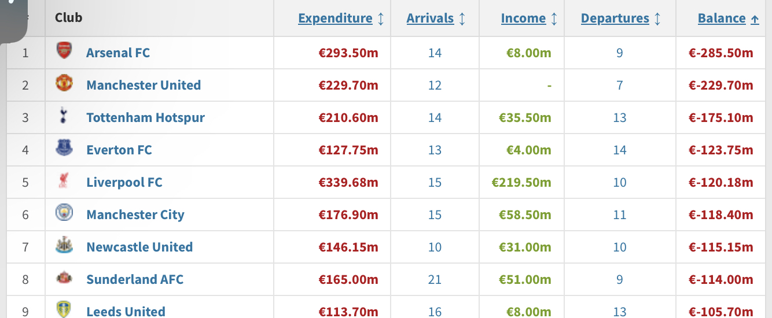Click the Arsenal FC club crest

pos(64,51)
